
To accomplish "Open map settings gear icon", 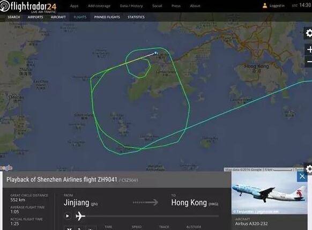I will click(308, 33).
